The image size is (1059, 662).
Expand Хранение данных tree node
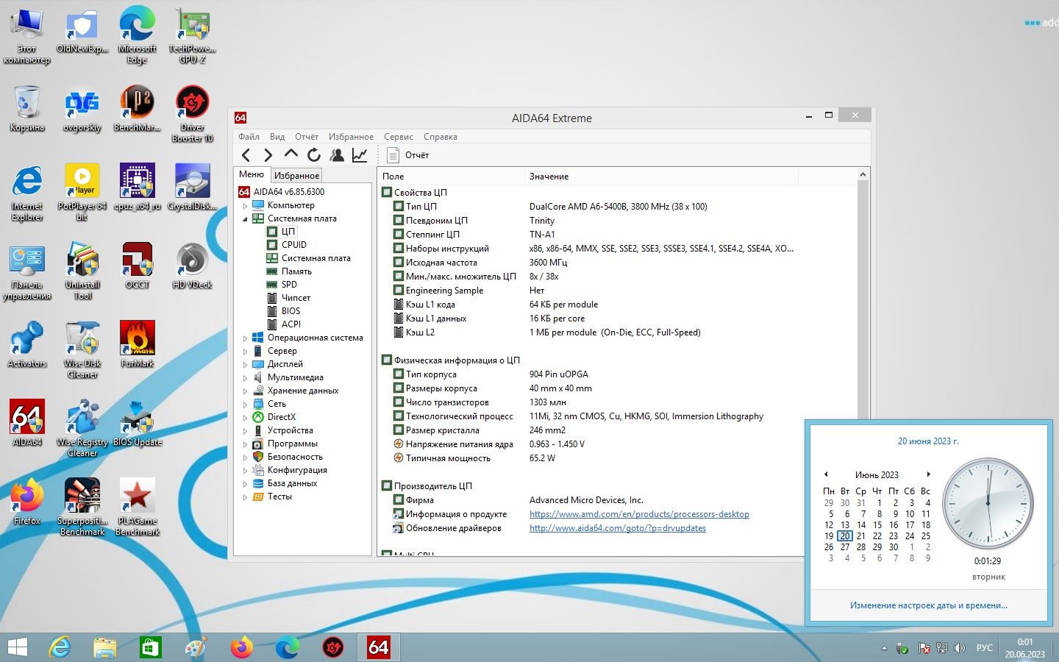(246, 391)
